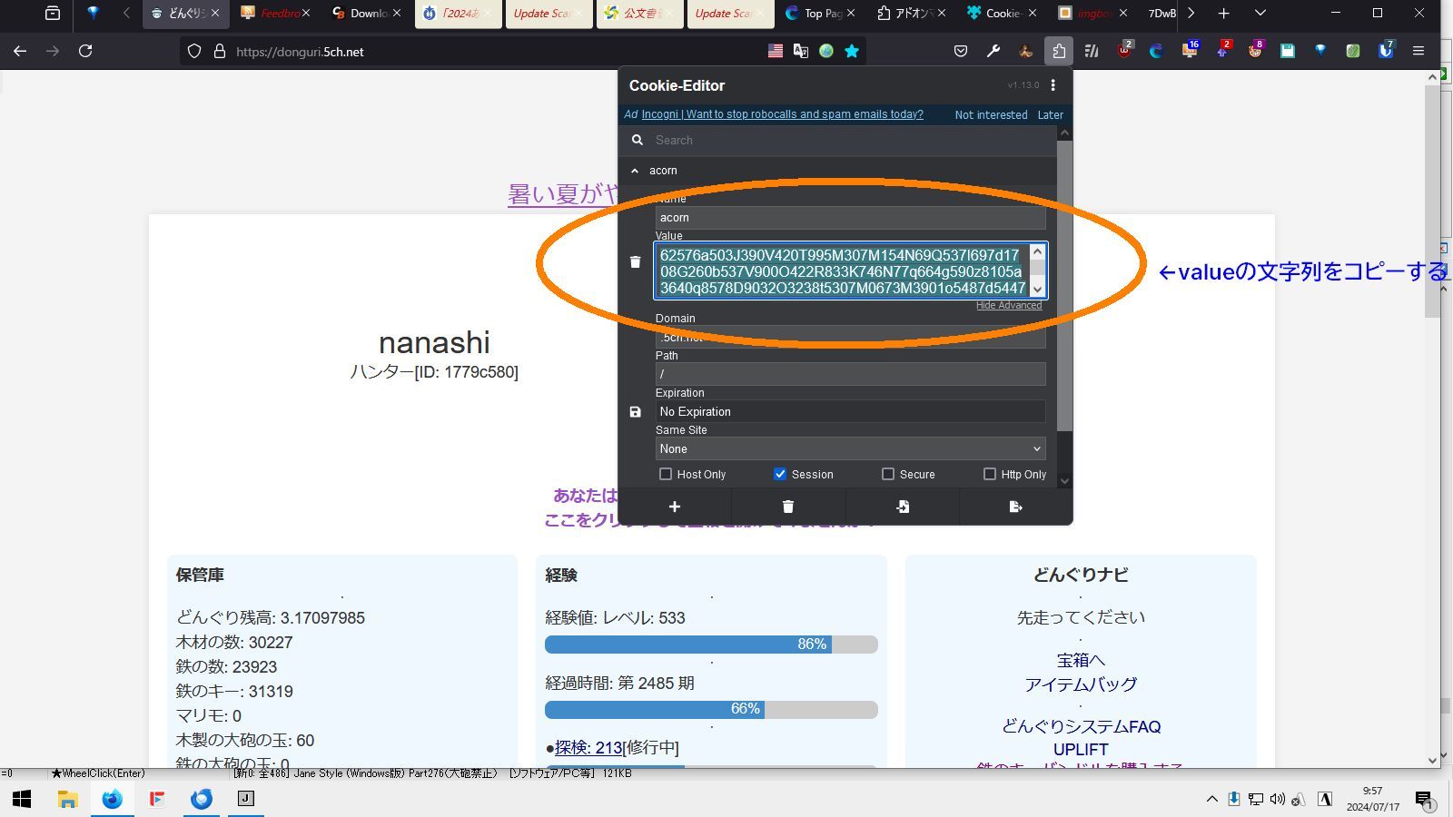The image size is (1453, 817).
Task: Click the Firefox View icon left of the tabs
Action: coord(53,14)
